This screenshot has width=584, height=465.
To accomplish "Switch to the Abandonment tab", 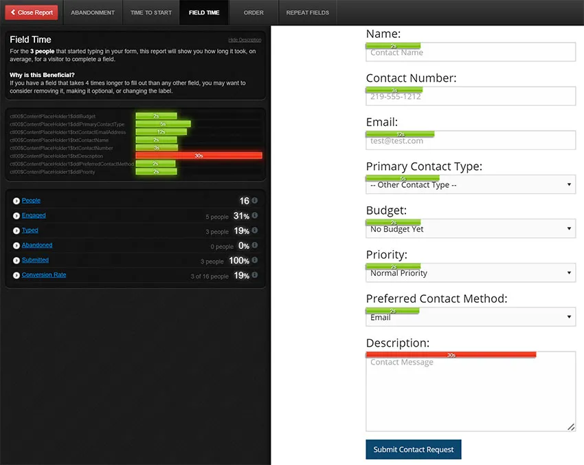I will pyautogui.click(x=93, y=12).
